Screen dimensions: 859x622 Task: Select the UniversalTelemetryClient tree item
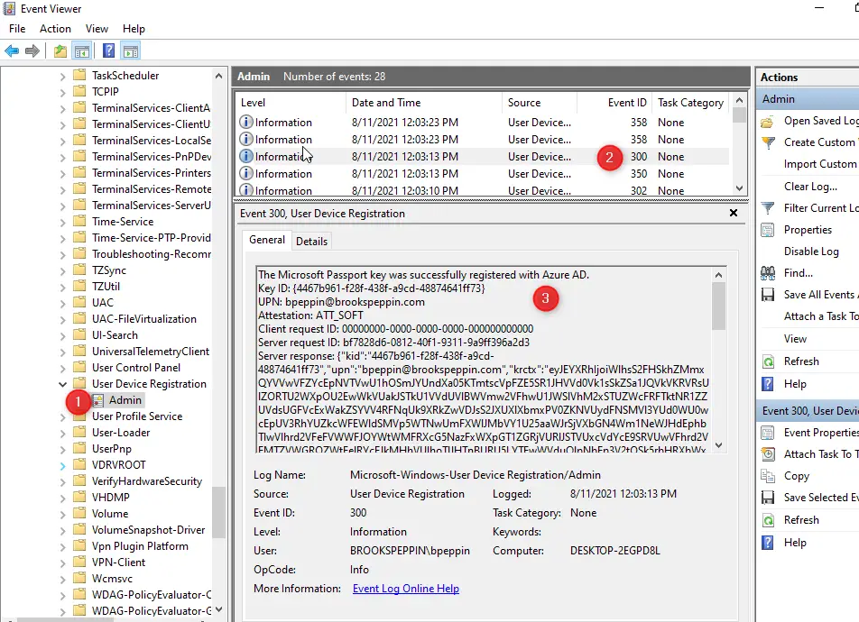(150, 352)
